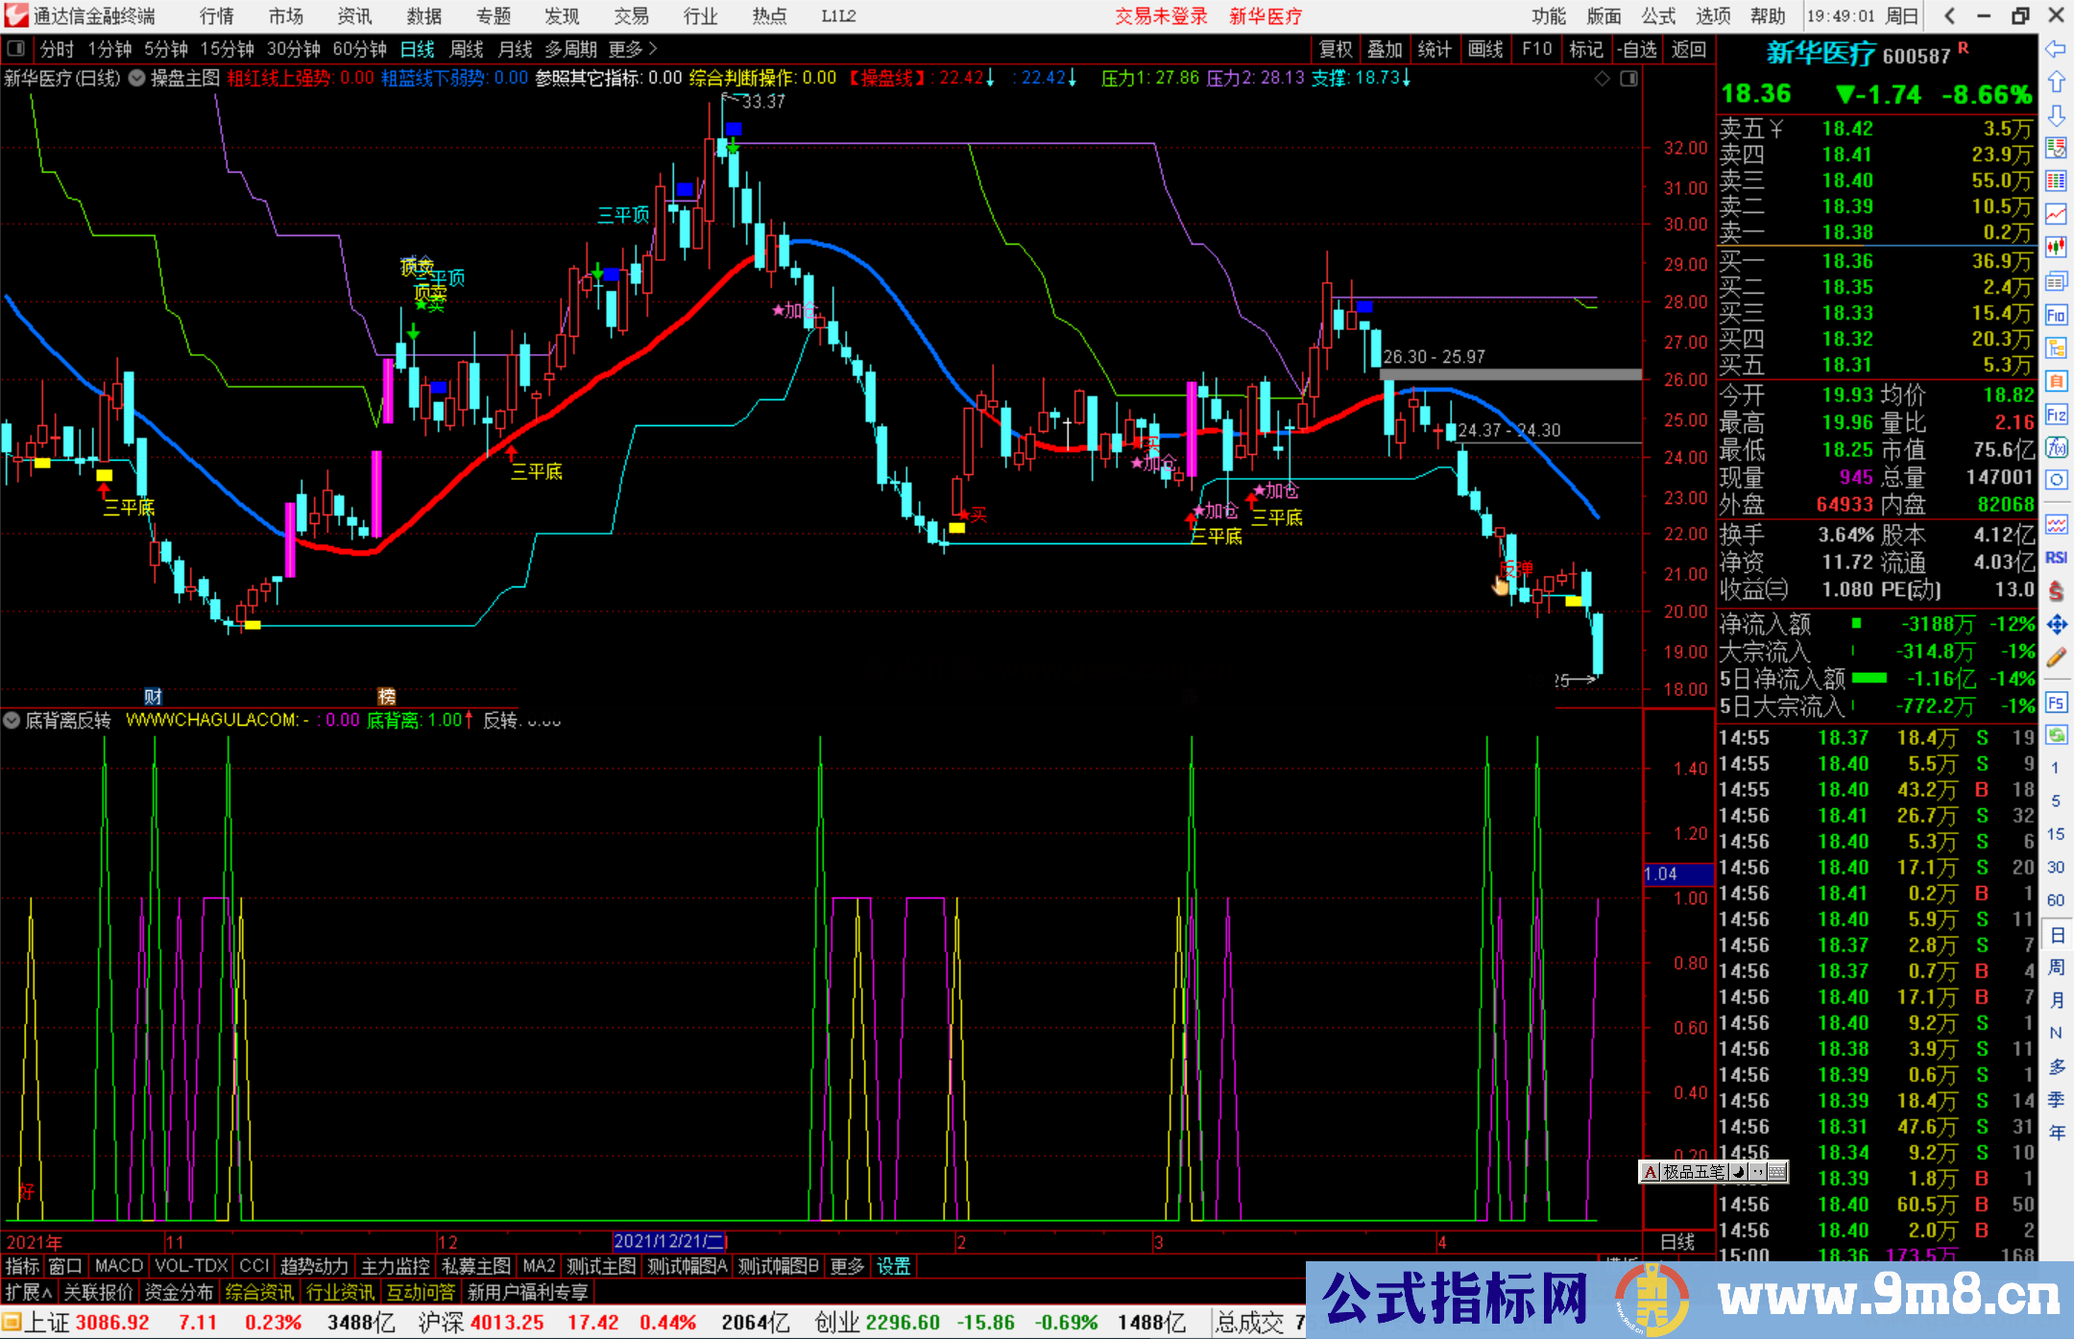The height and width of the screenshot is (1339, 2074).
Task: Open the 复权 dropdown
Action: click(x=1336, y=49)
